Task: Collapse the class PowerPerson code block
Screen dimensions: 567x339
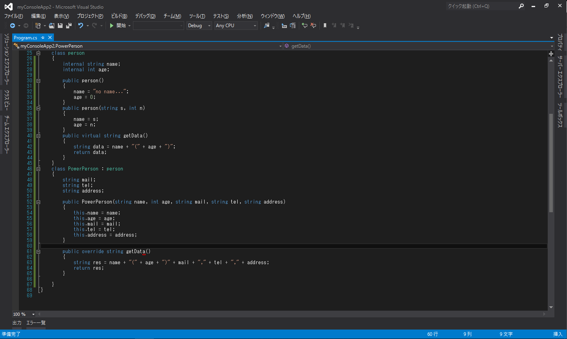Action: point(38,169)
